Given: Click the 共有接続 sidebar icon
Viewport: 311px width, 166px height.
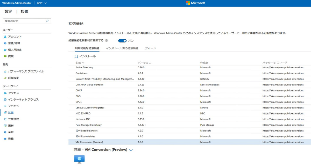Looking at the screenshot, I should click(6, 119).
